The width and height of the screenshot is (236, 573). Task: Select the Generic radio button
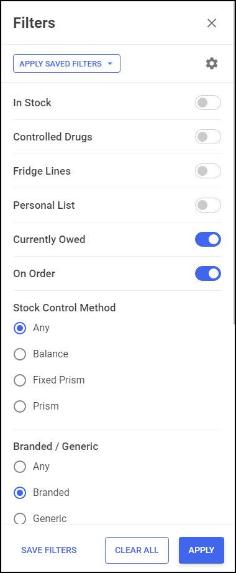[x=20, y=518]
